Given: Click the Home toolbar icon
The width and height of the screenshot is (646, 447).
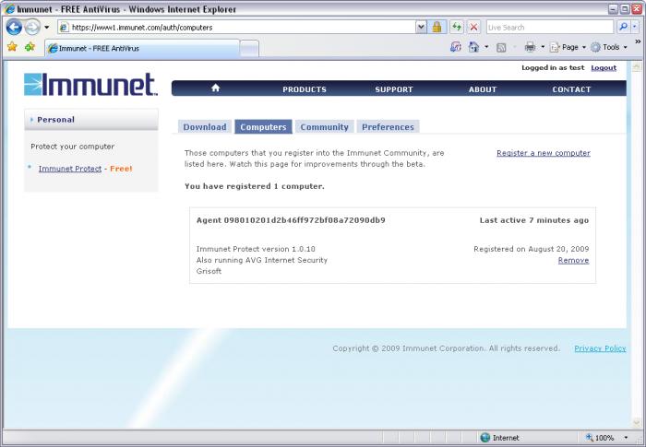Looking at the screenshot, I should click(473, 47).
